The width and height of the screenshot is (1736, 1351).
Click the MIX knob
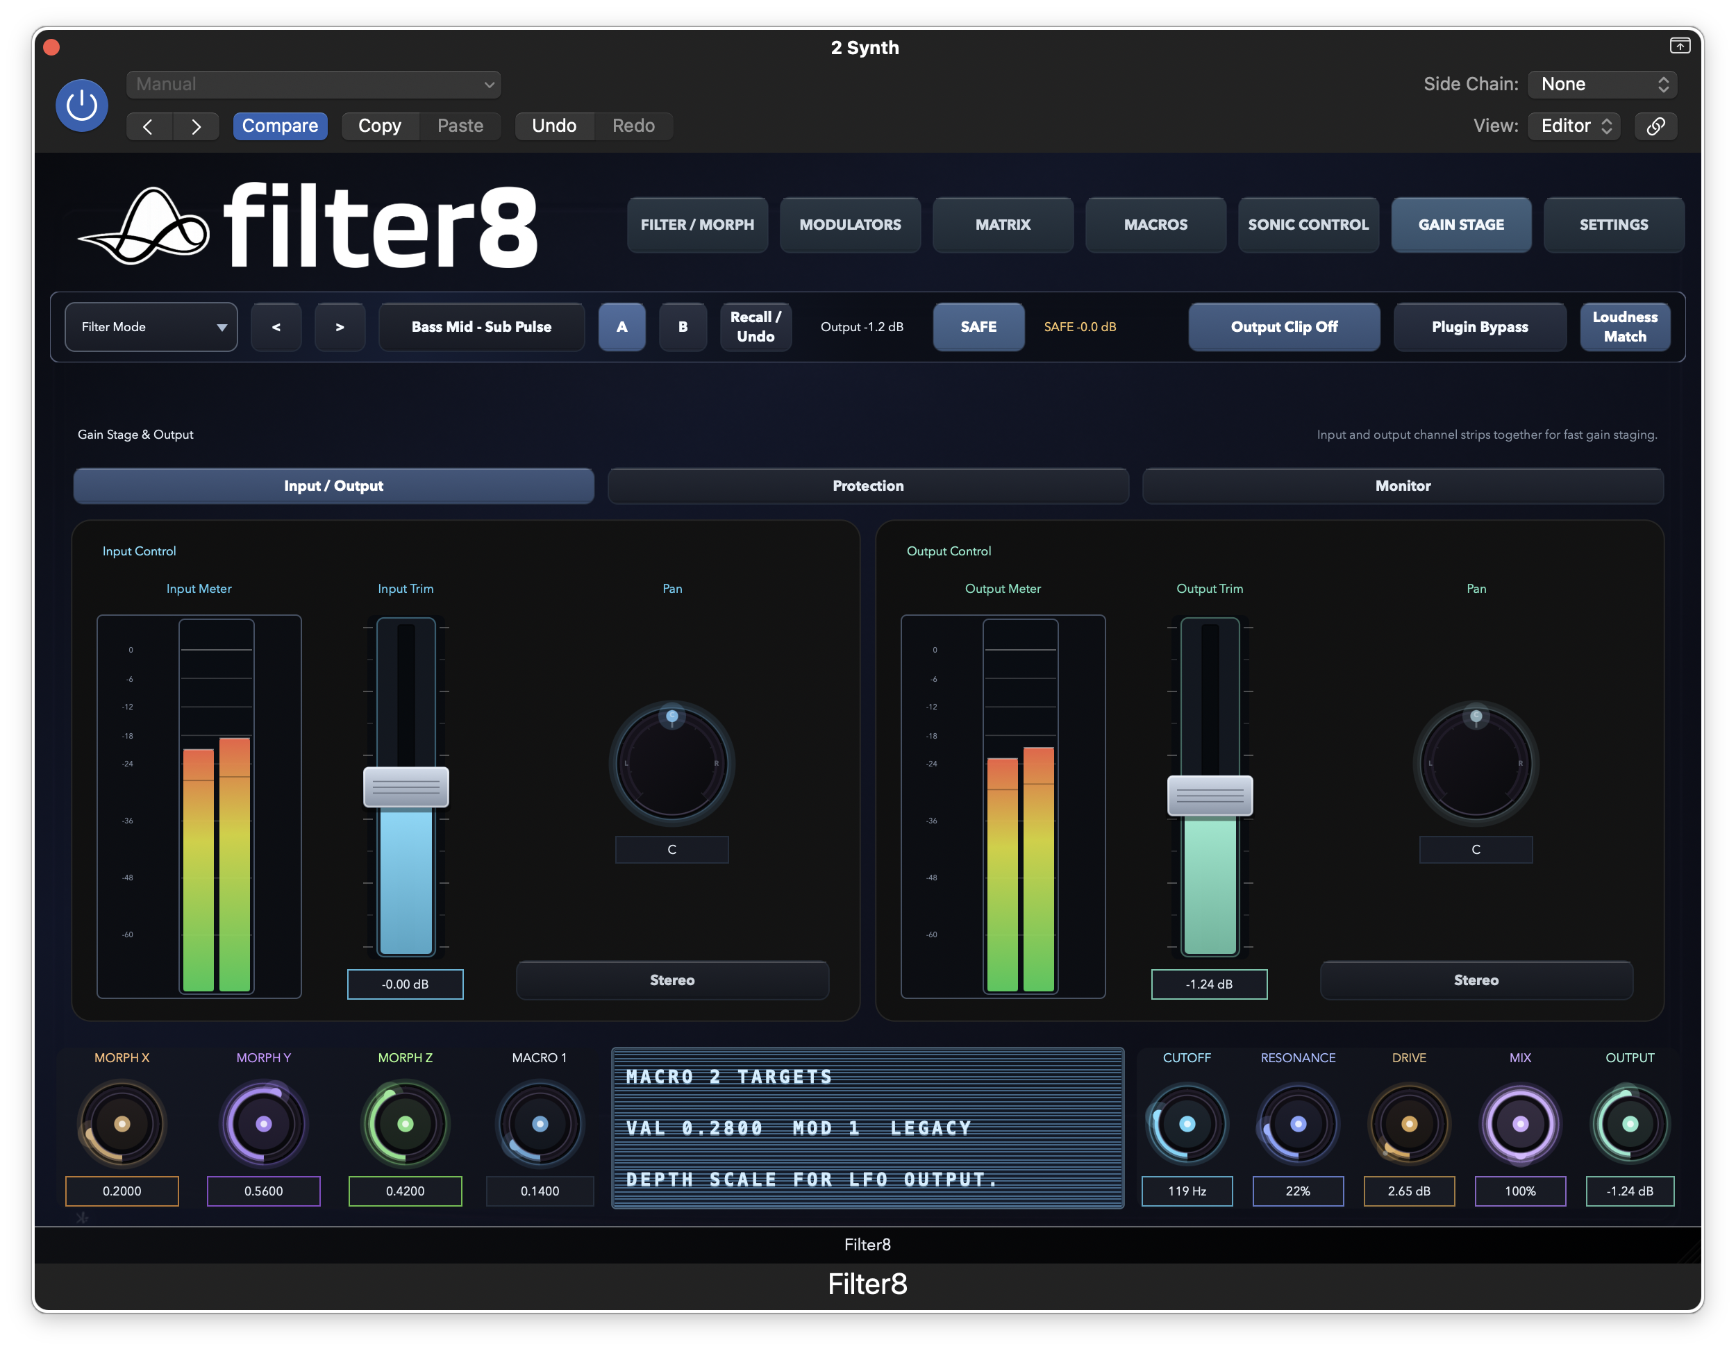1521,1124
